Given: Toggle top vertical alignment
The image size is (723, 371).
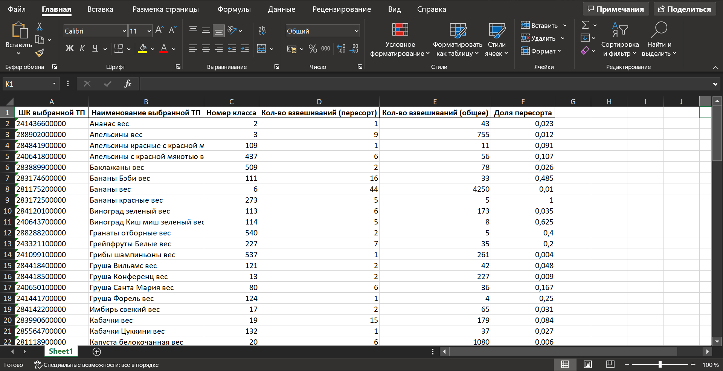Looking at the screenshot, I should 193,30.
